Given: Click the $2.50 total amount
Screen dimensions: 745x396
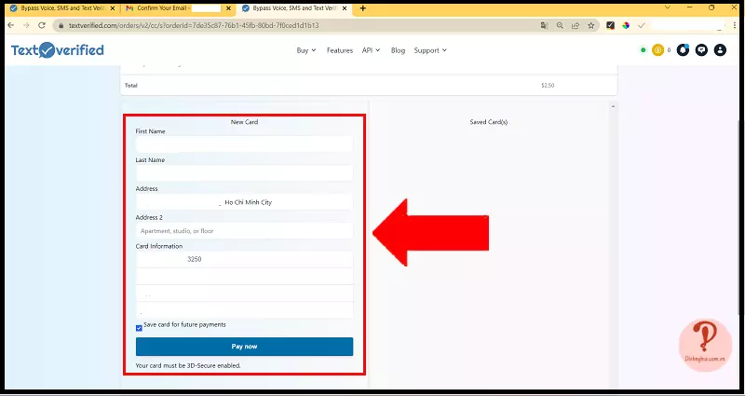Looking at the screenshot, I should (x=548, y=86).
